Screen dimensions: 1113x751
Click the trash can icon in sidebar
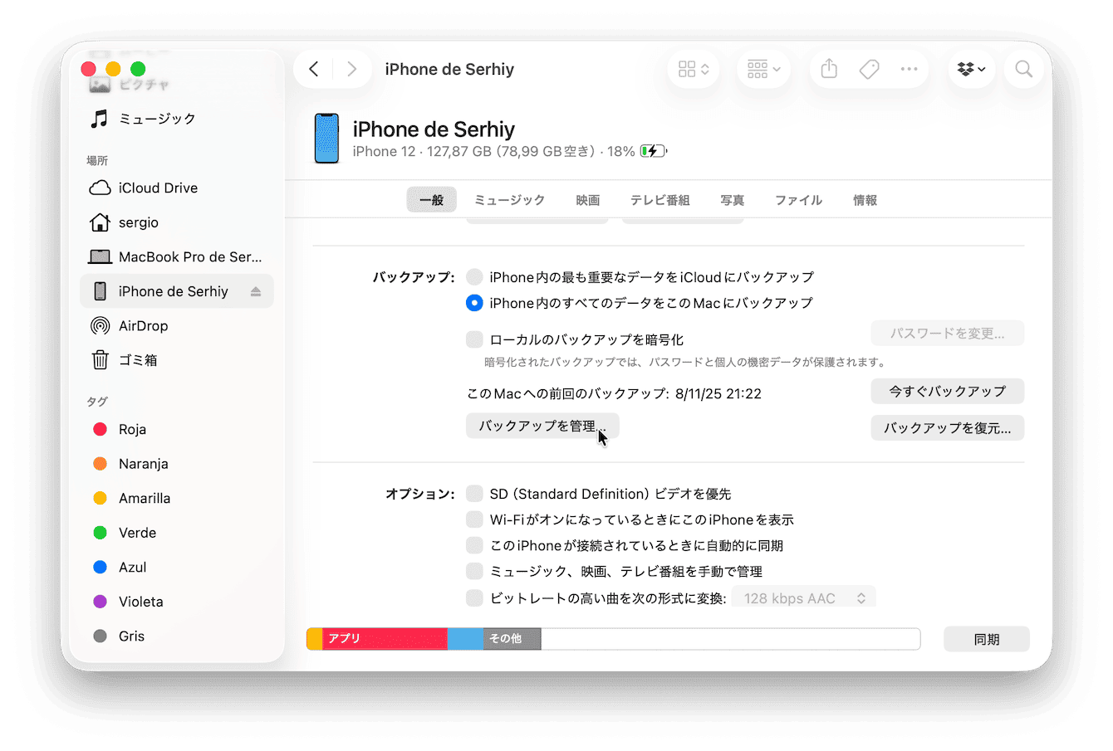pyautogui.click(x=100, y=360)
